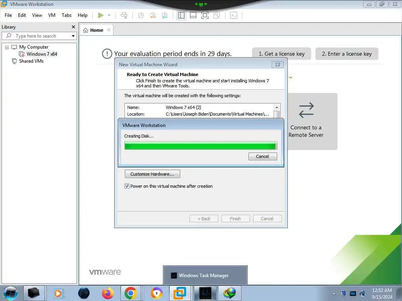402x301 pixels.
Task: Click Enter a license key button
Action: (347, 54)
